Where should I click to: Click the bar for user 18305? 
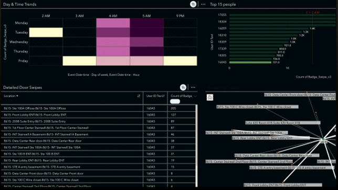click(251, 56)
